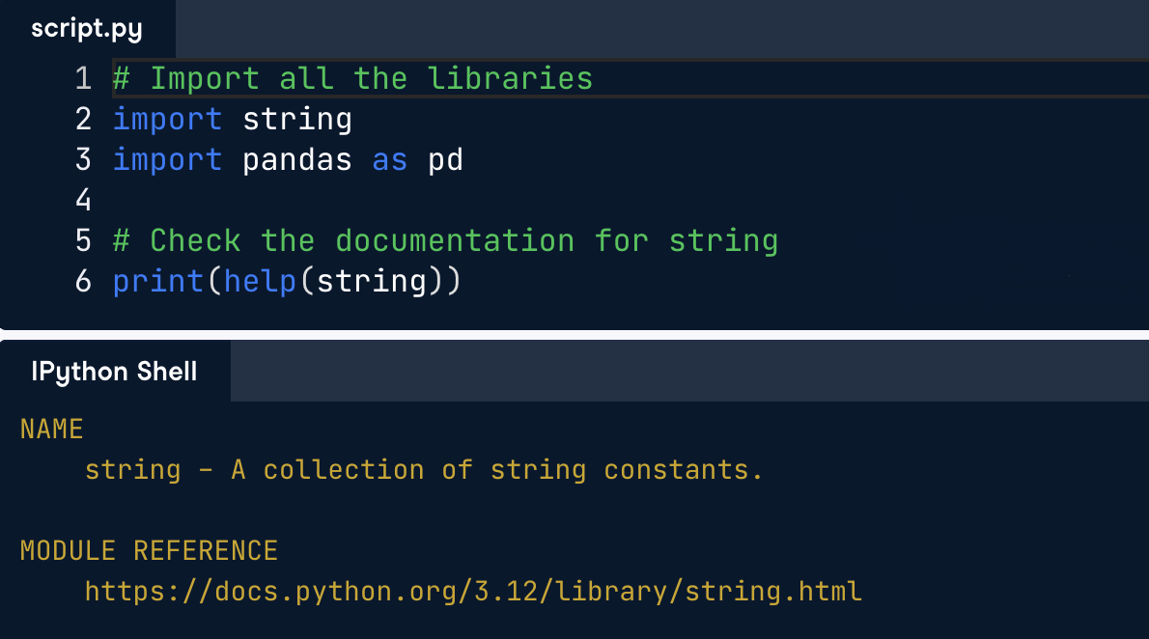The height and width of the screenshot is (639, 1149).
Task: Switch to the script.py tab
Action: click(x=86, y=29)
